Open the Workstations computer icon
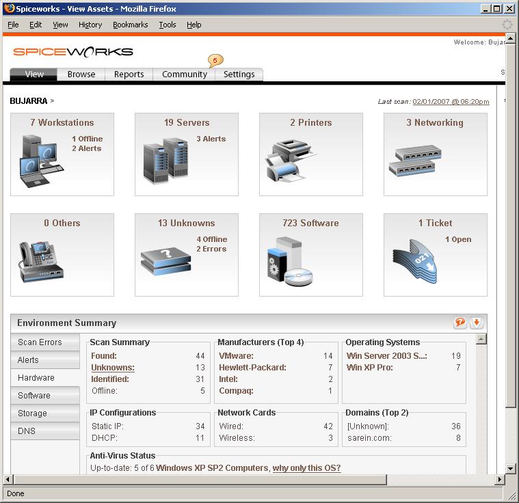 coord(42,161)
